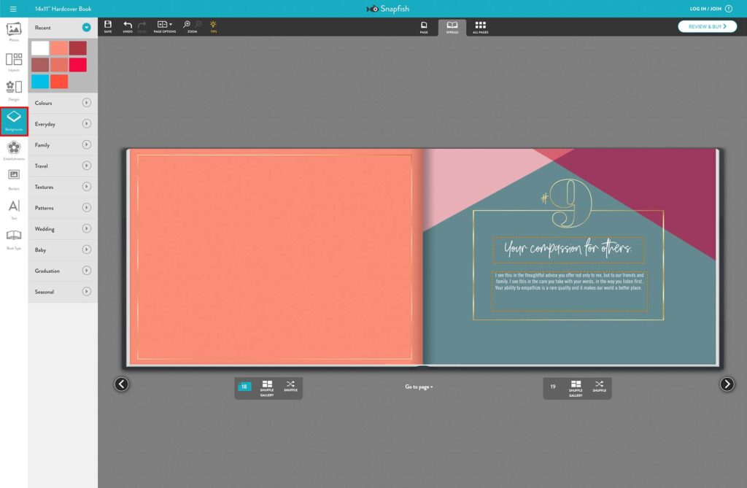Open the Tips panel
Image resolution: width=747 pixels, height=488 pixels.
(213, 26)
